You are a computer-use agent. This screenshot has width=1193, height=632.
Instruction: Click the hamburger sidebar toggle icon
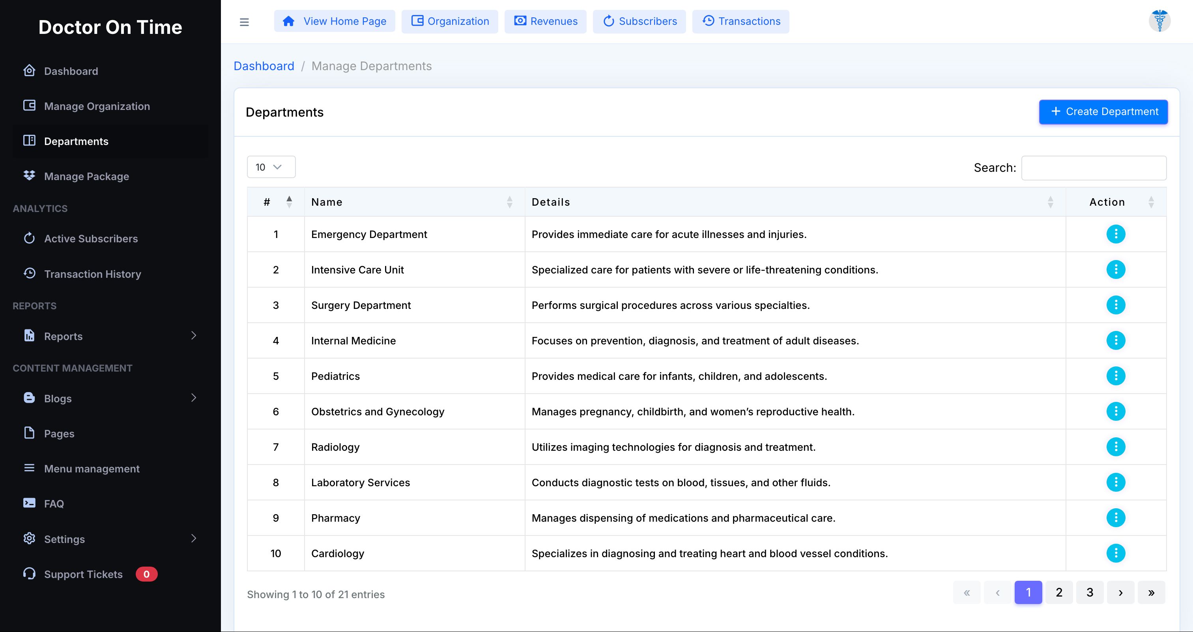pos(244,22)
